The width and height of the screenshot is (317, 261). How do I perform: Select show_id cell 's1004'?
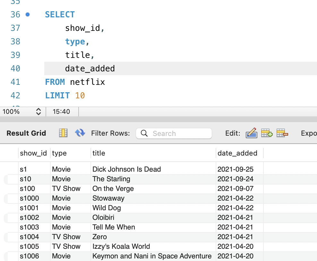click(x=34, y=237)
